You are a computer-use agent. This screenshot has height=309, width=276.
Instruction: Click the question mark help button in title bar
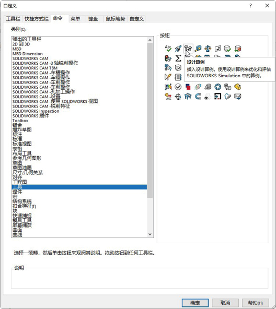(x=250, y=6)
